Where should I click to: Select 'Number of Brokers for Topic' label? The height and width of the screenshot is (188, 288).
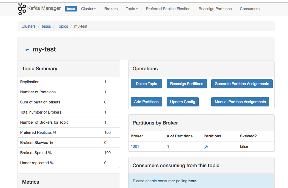(44, 122)
